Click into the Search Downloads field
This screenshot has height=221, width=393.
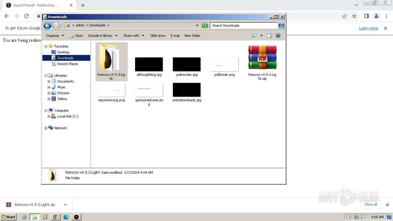244,25
